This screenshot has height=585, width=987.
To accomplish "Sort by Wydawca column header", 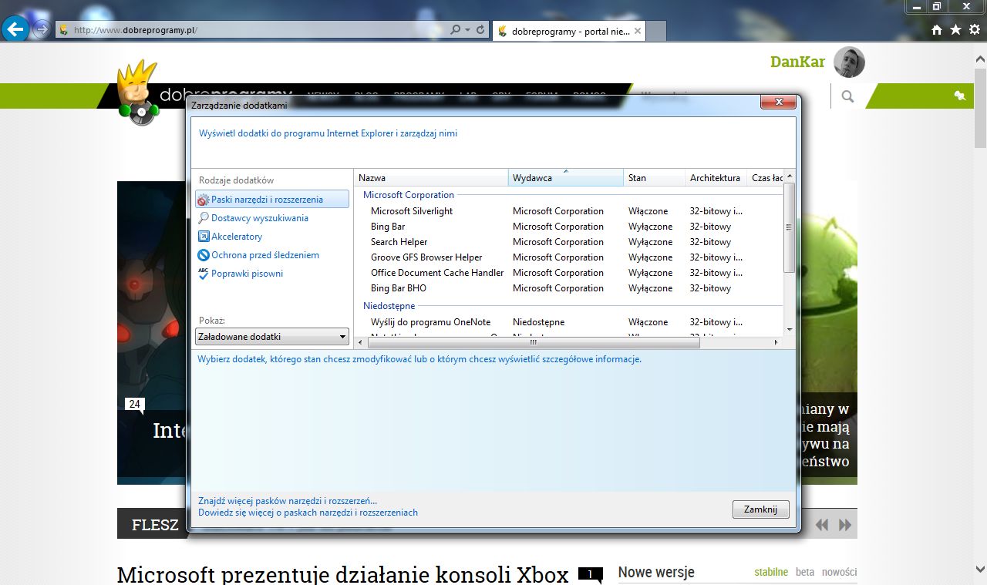I will point(566,178).
